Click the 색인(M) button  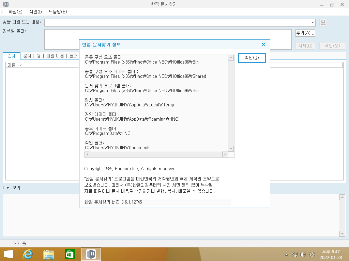(x=332, y=46)
